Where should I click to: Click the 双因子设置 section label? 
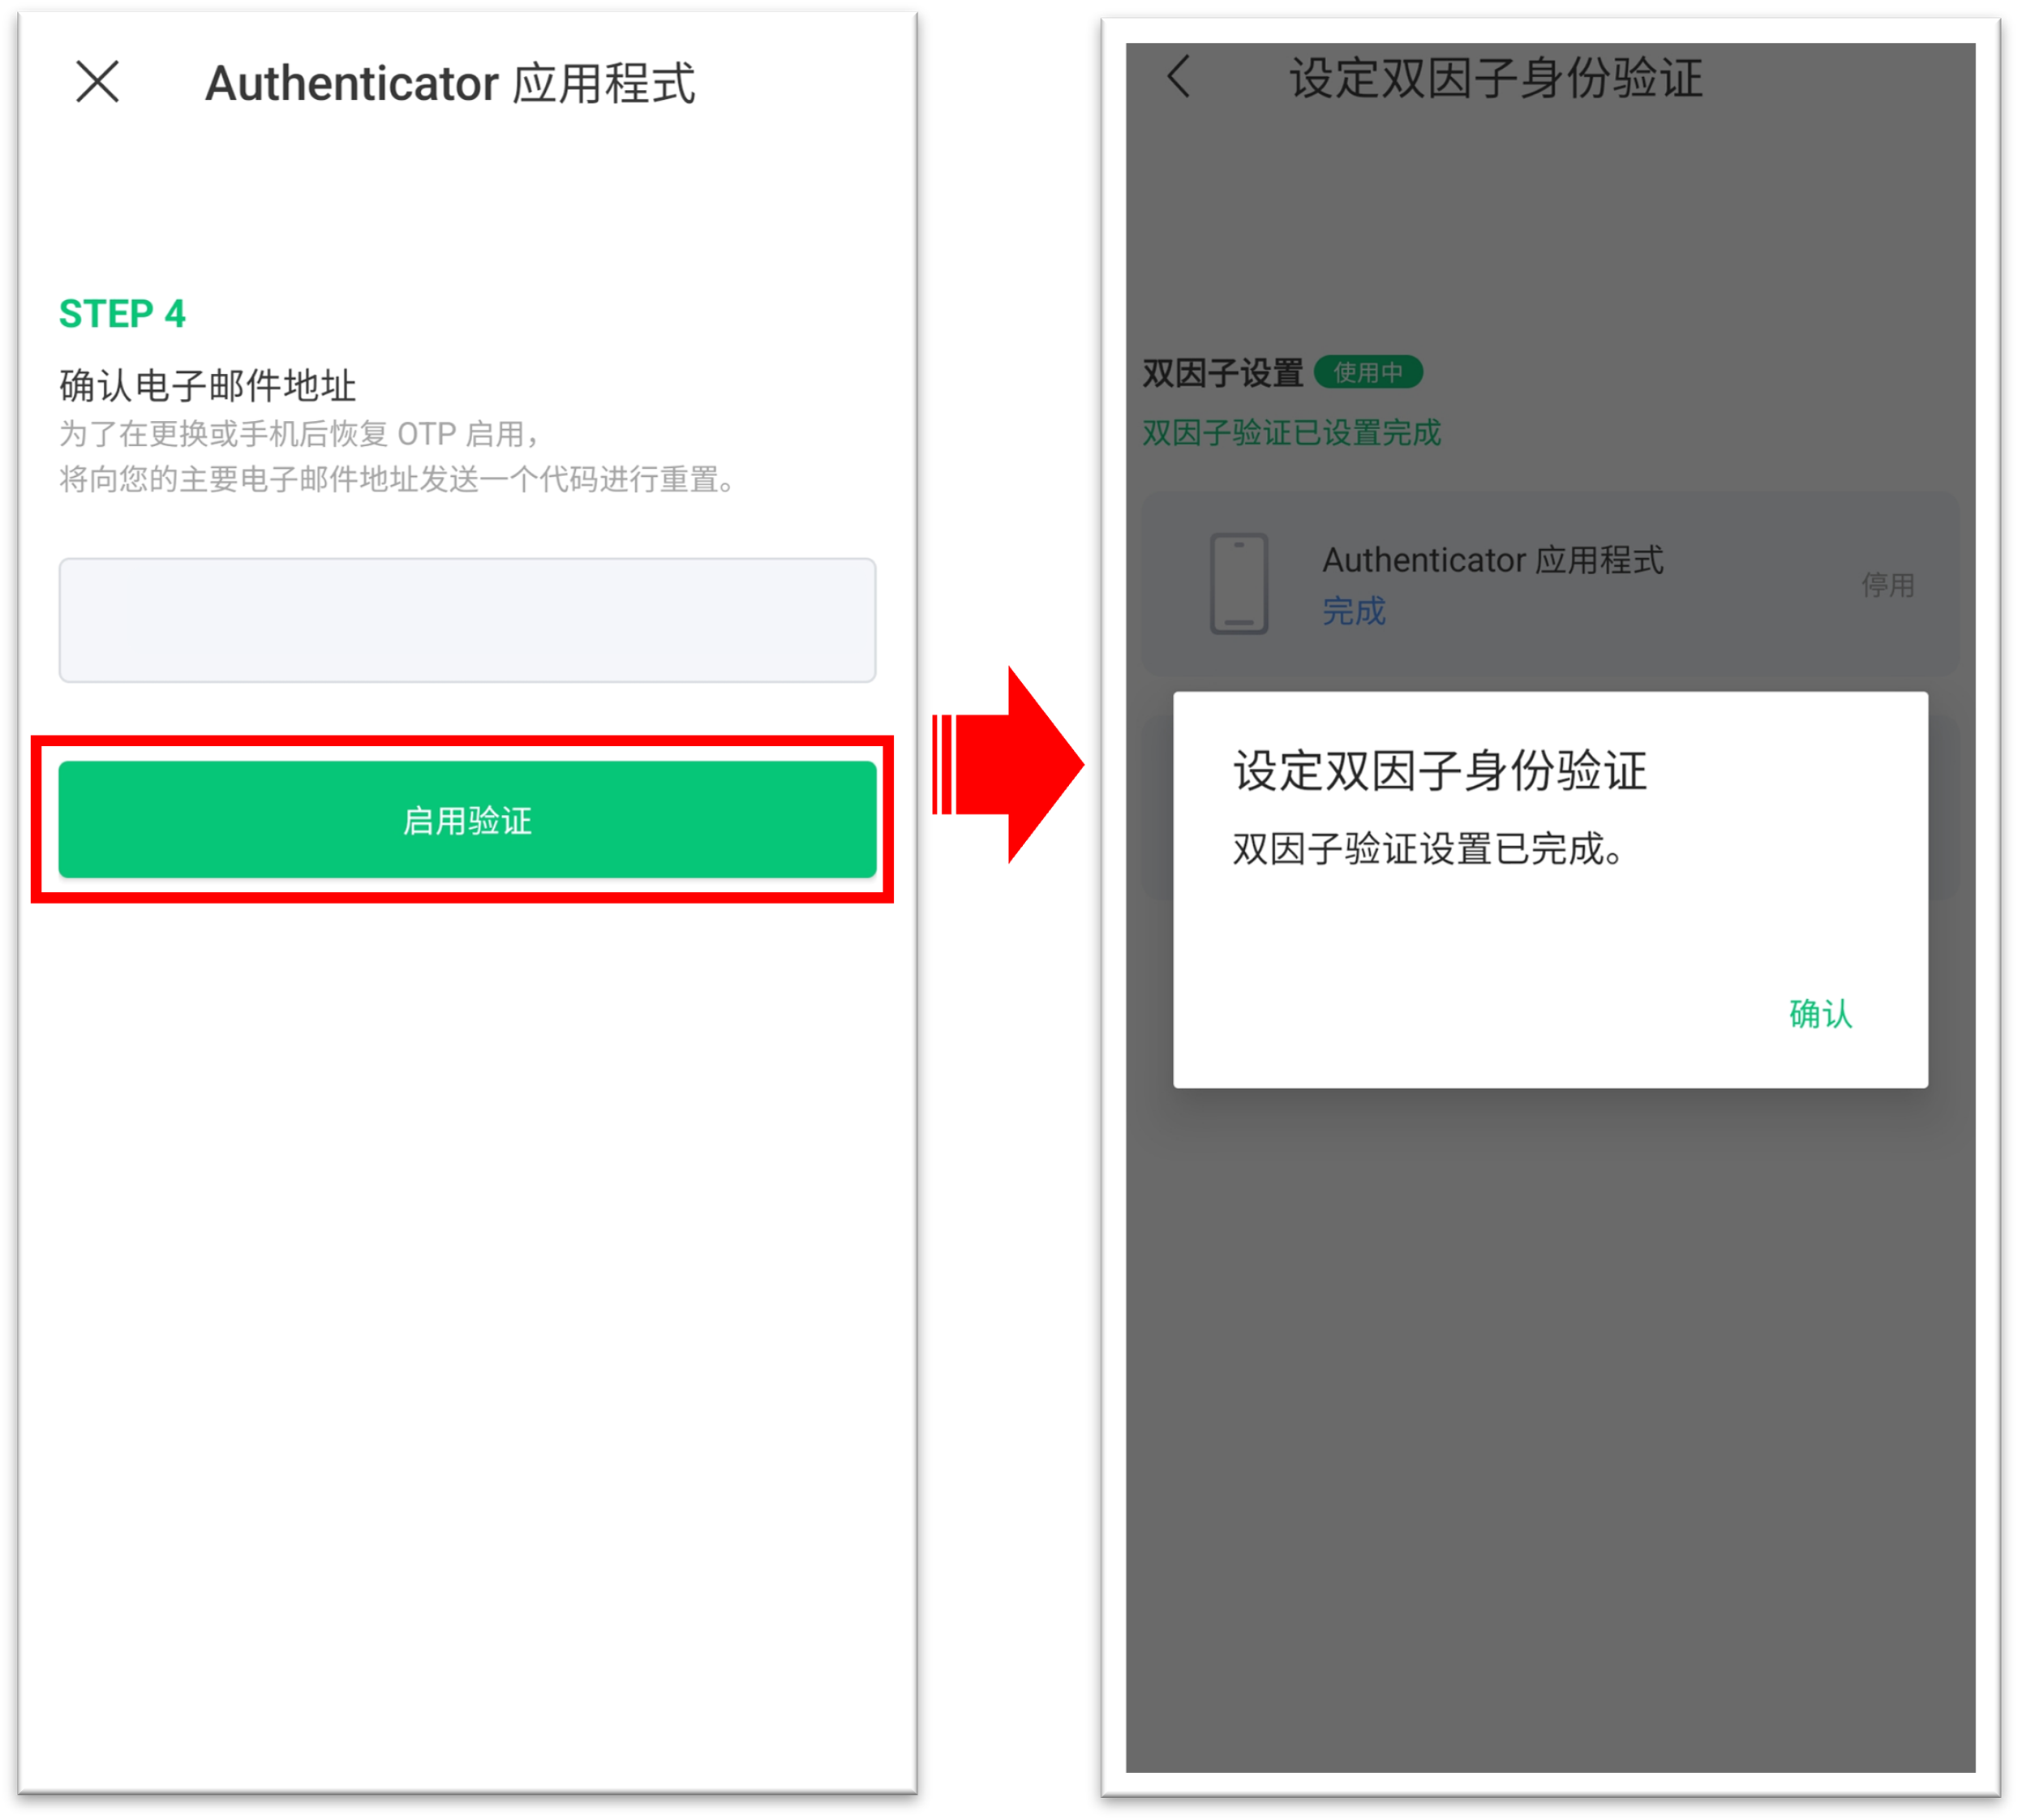pyautogui.click(x=1222, y=373)
